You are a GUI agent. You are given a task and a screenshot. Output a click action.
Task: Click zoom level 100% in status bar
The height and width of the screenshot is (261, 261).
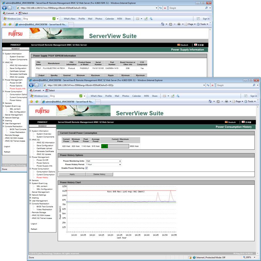coord(249,257)
